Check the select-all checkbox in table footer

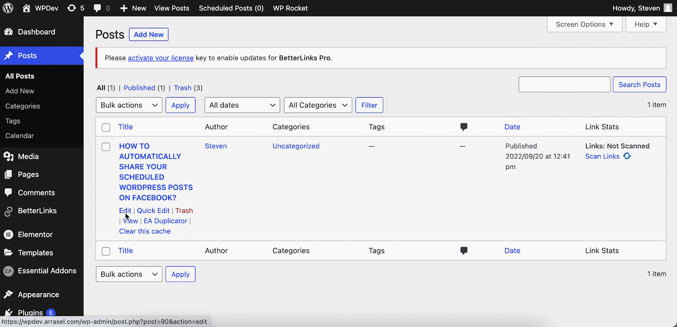(106, 251)
